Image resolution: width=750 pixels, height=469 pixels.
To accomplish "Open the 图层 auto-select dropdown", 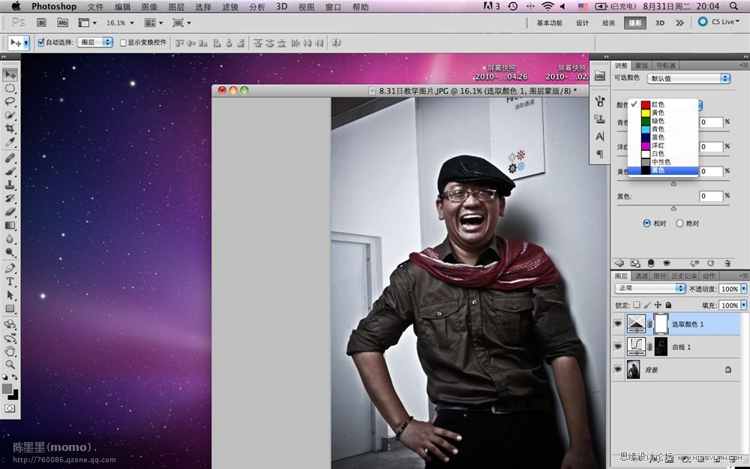I will 95,42.
